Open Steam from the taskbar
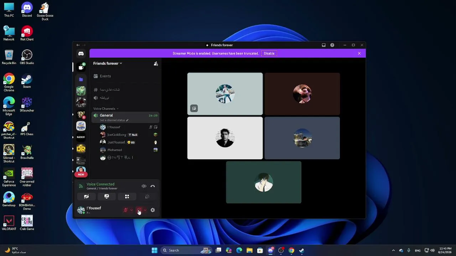 coord(302,250)
